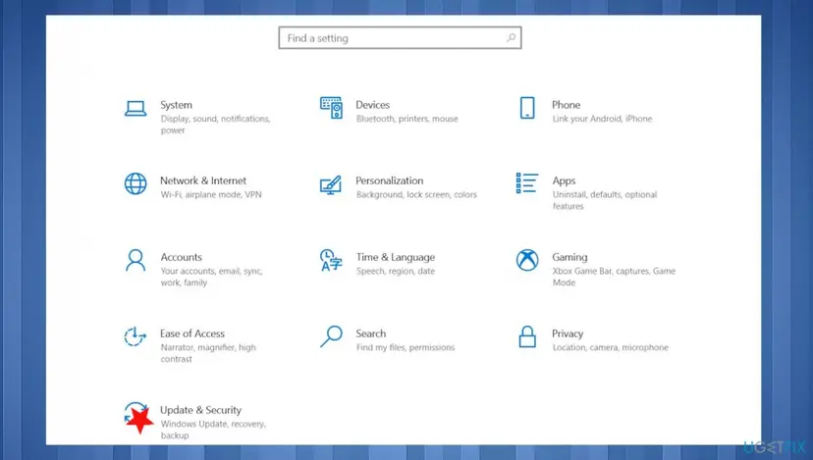813x460 pixels.
Task: Click the magnifier icon in the search box
Action: tap(511, 37)
